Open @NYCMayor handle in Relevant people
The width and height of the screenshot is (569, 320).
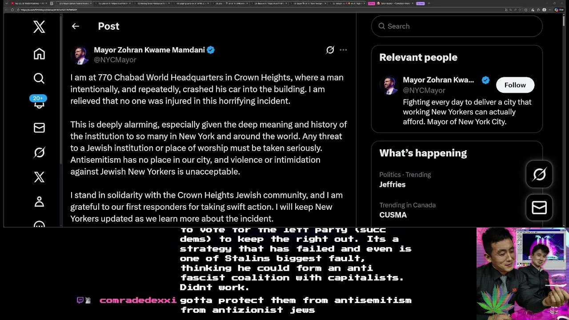coord(424,90)
